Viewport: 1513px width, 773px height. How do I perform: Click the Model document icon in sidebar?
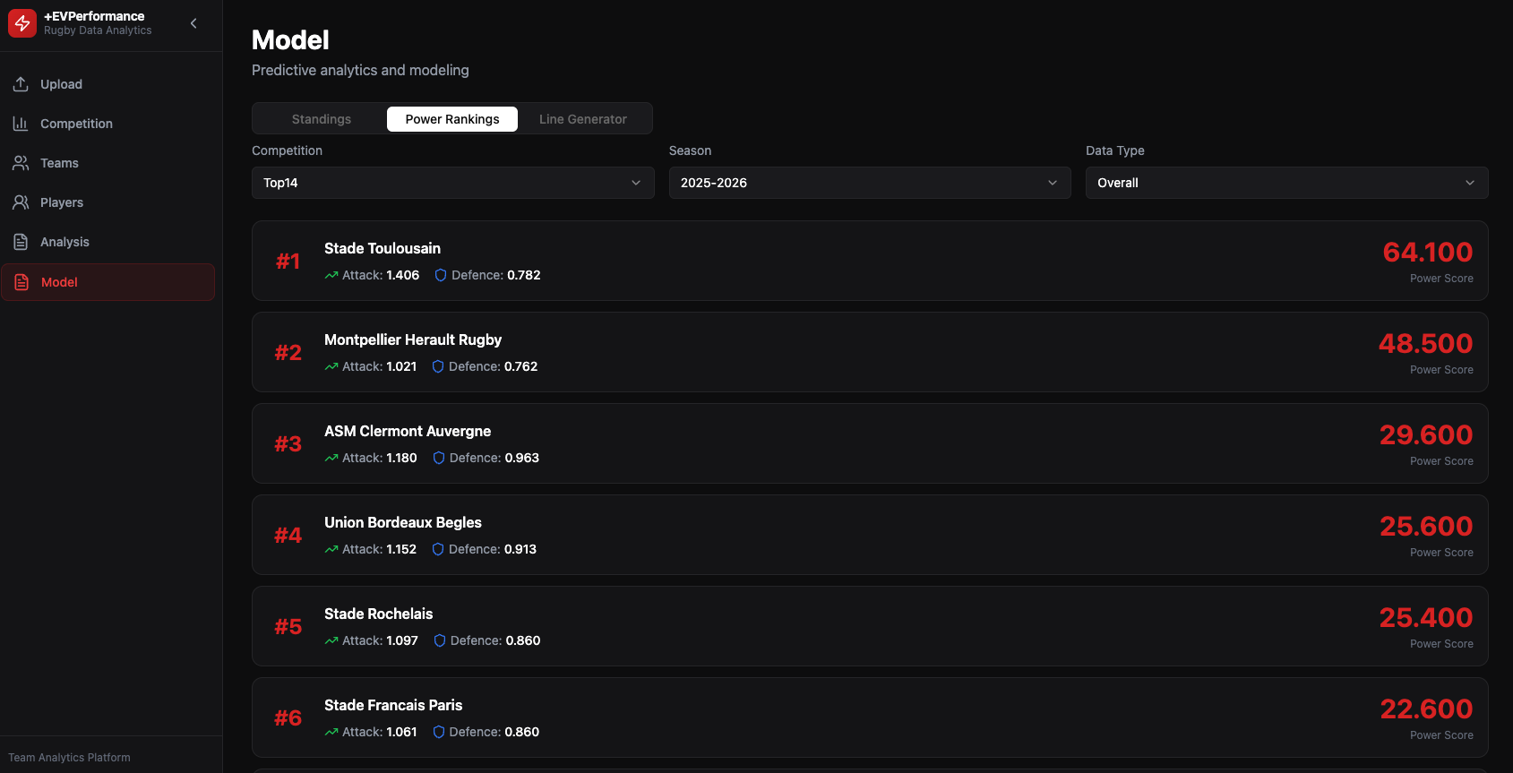[21, 282]
